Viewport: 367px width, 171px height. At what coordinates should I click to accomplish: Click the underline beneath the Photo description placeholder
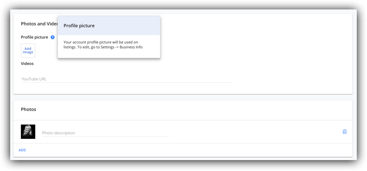click(106, 136)
